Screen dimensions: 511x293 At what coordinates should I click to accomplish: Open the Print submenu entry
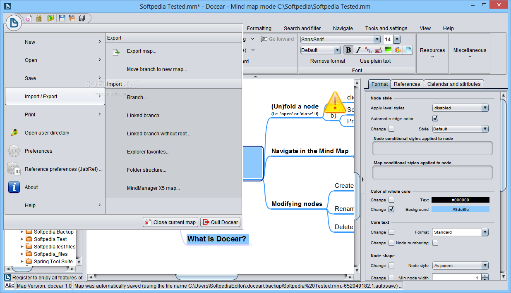[x=55, y=115]
